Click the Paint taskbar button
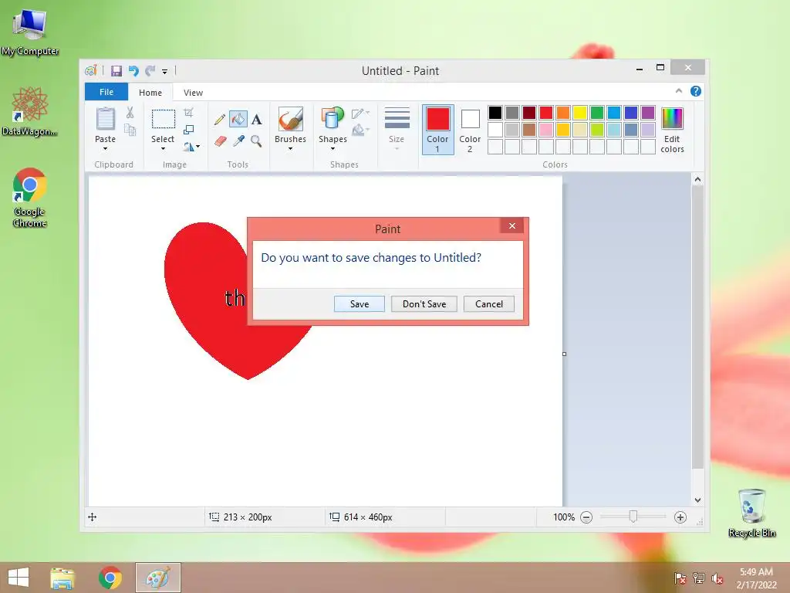The height and width of the screenshot is (593, 790). coord(158,578)
